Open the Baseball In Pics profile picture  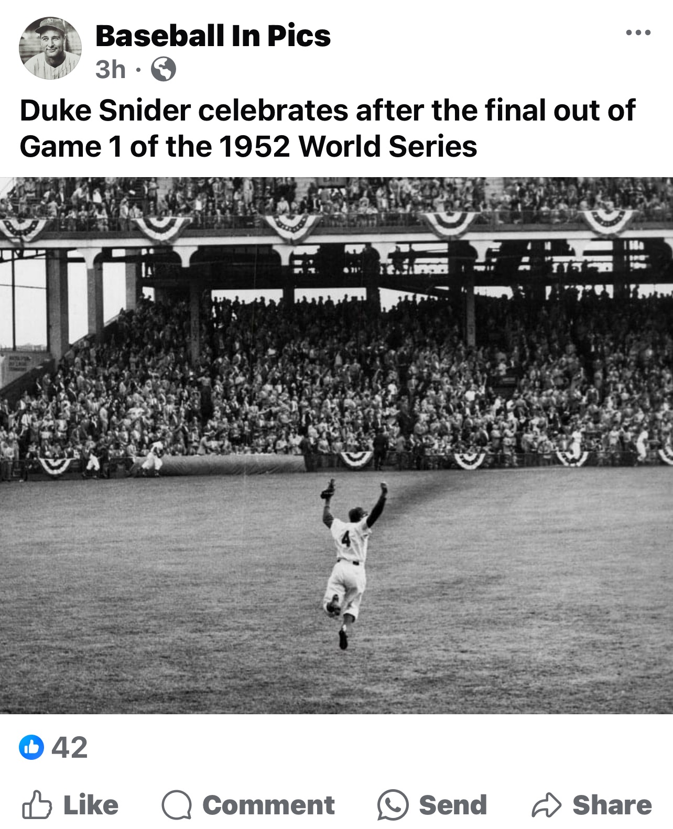(x=50, y=48)
